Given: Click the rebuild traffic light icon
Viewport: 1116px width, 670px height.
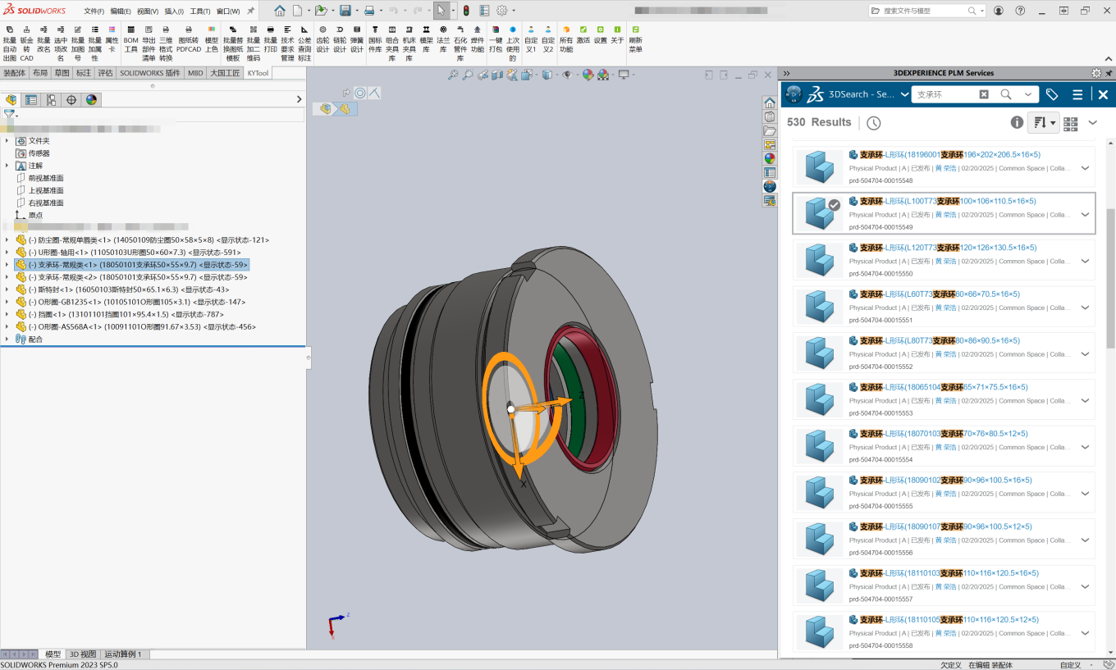Looking at the screenshot, I should (466, 11).
